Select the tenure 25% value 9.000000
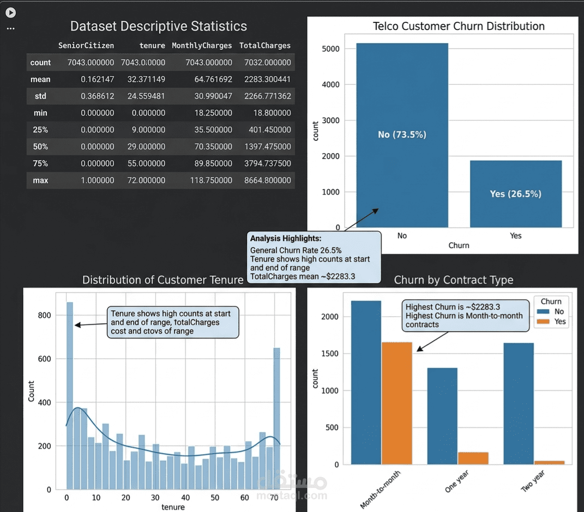The image size is (584, 512). (x=148, y=130)
